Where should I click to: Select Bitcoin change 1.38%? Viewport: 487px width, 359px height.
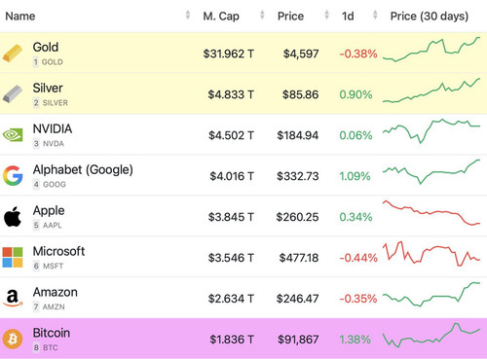355,340
